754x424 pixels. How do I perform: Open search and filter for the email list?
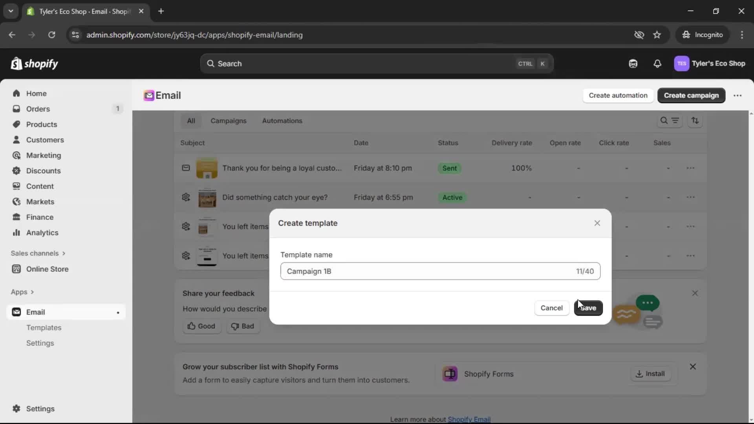pos(669,121)
